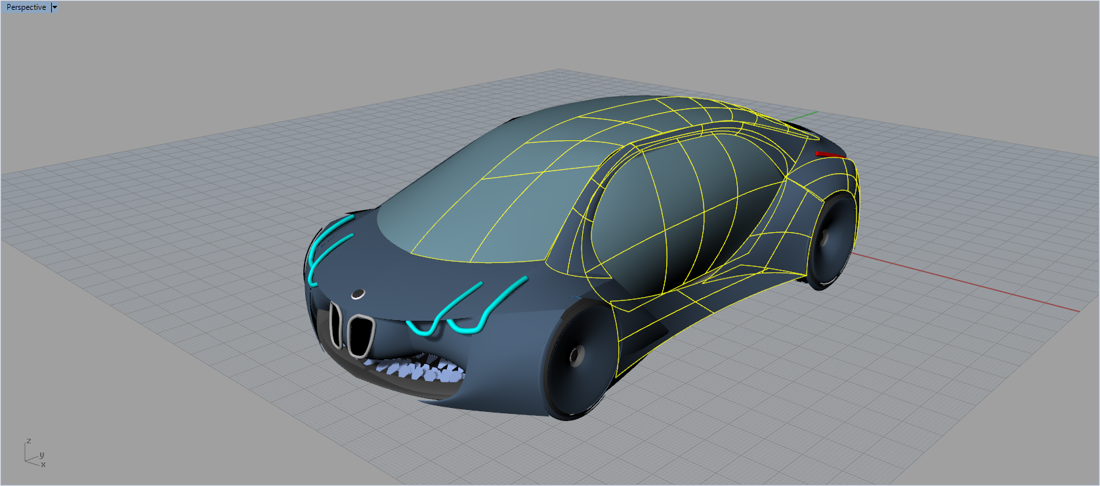Click the front right wheel hub
1100x486 pixels.
coord(576,356)
